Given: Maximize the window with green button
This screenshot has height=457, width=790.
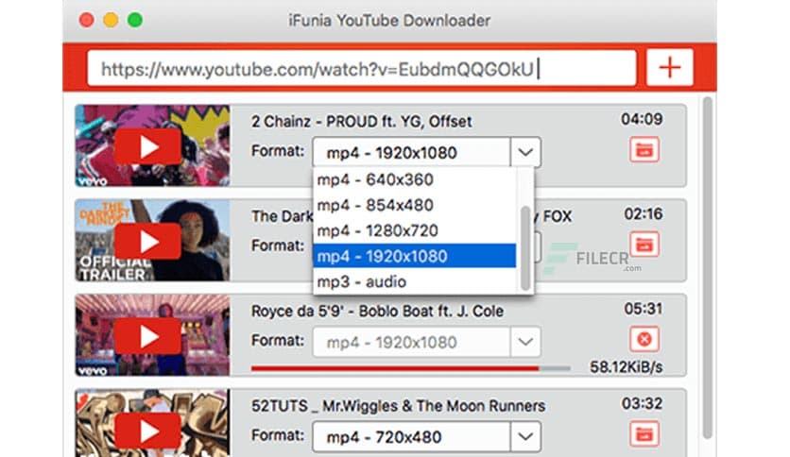Looking at the screenshot, I should [x=135, y=20].
